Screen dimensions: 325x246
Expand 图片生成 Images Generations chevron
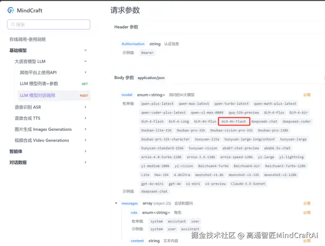pyautogui.click(x=86, y=129)
